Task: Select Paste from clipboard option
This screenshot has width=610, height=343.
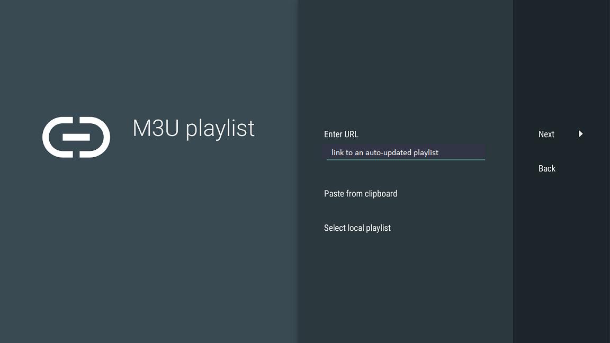Action: (x=360, y=194)
